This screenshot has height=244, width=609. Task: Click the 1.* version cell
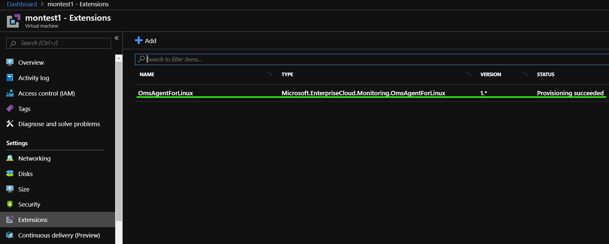[x=484, y=93]
